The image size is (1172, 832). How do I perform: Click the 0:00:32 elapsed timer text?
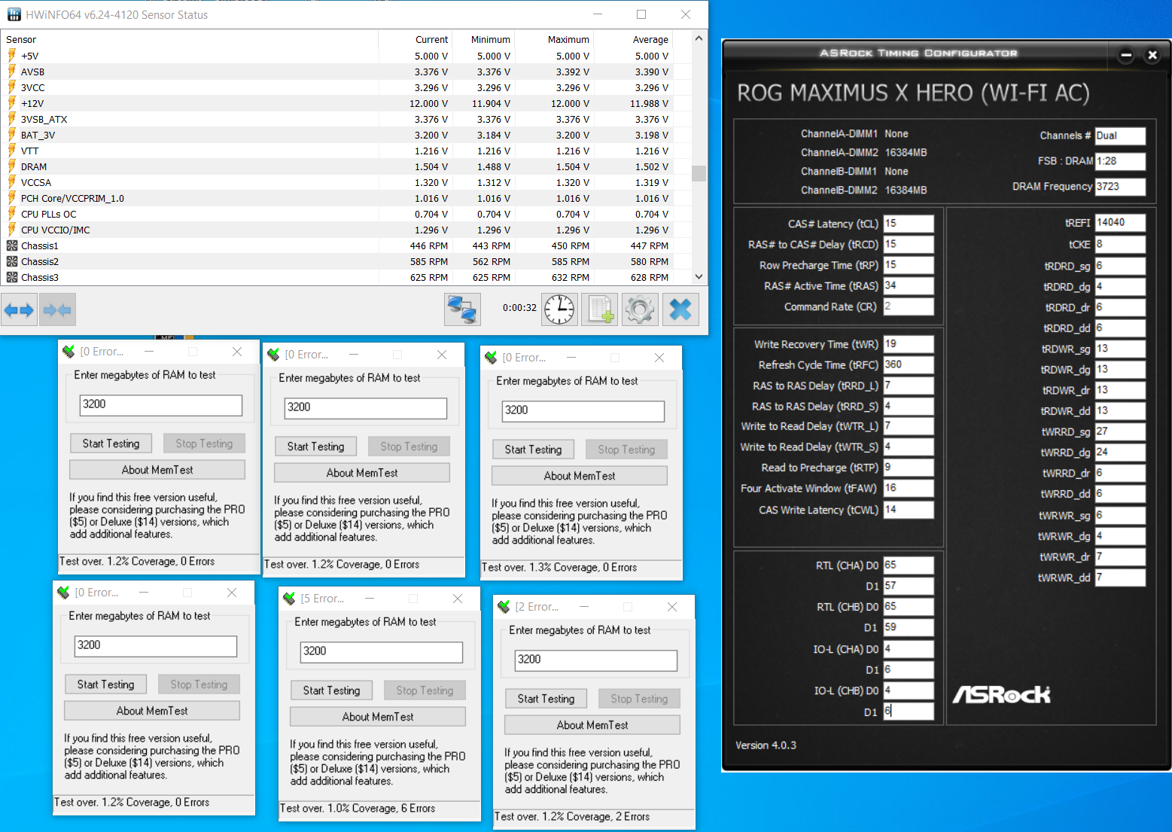[520, 308]
